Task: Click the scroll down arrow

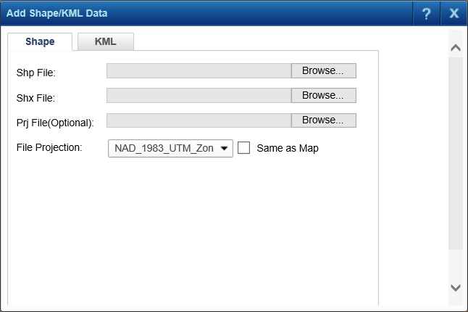Action: 455,287
